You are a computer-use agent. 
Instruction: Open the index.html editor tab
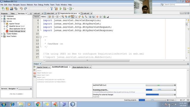tap(50, 13)
